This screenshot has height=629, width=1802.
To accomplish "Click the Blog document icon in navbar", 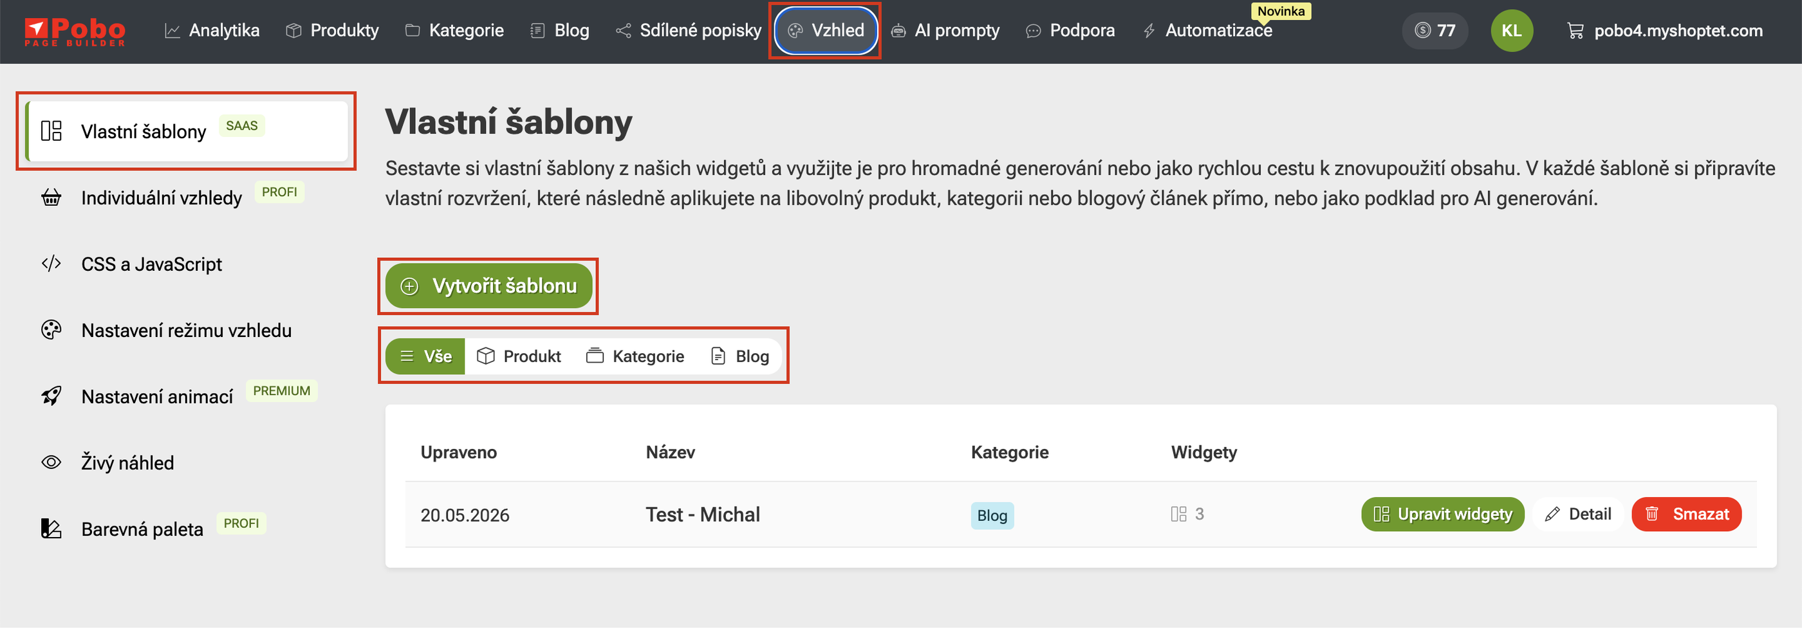I will 537,31.
